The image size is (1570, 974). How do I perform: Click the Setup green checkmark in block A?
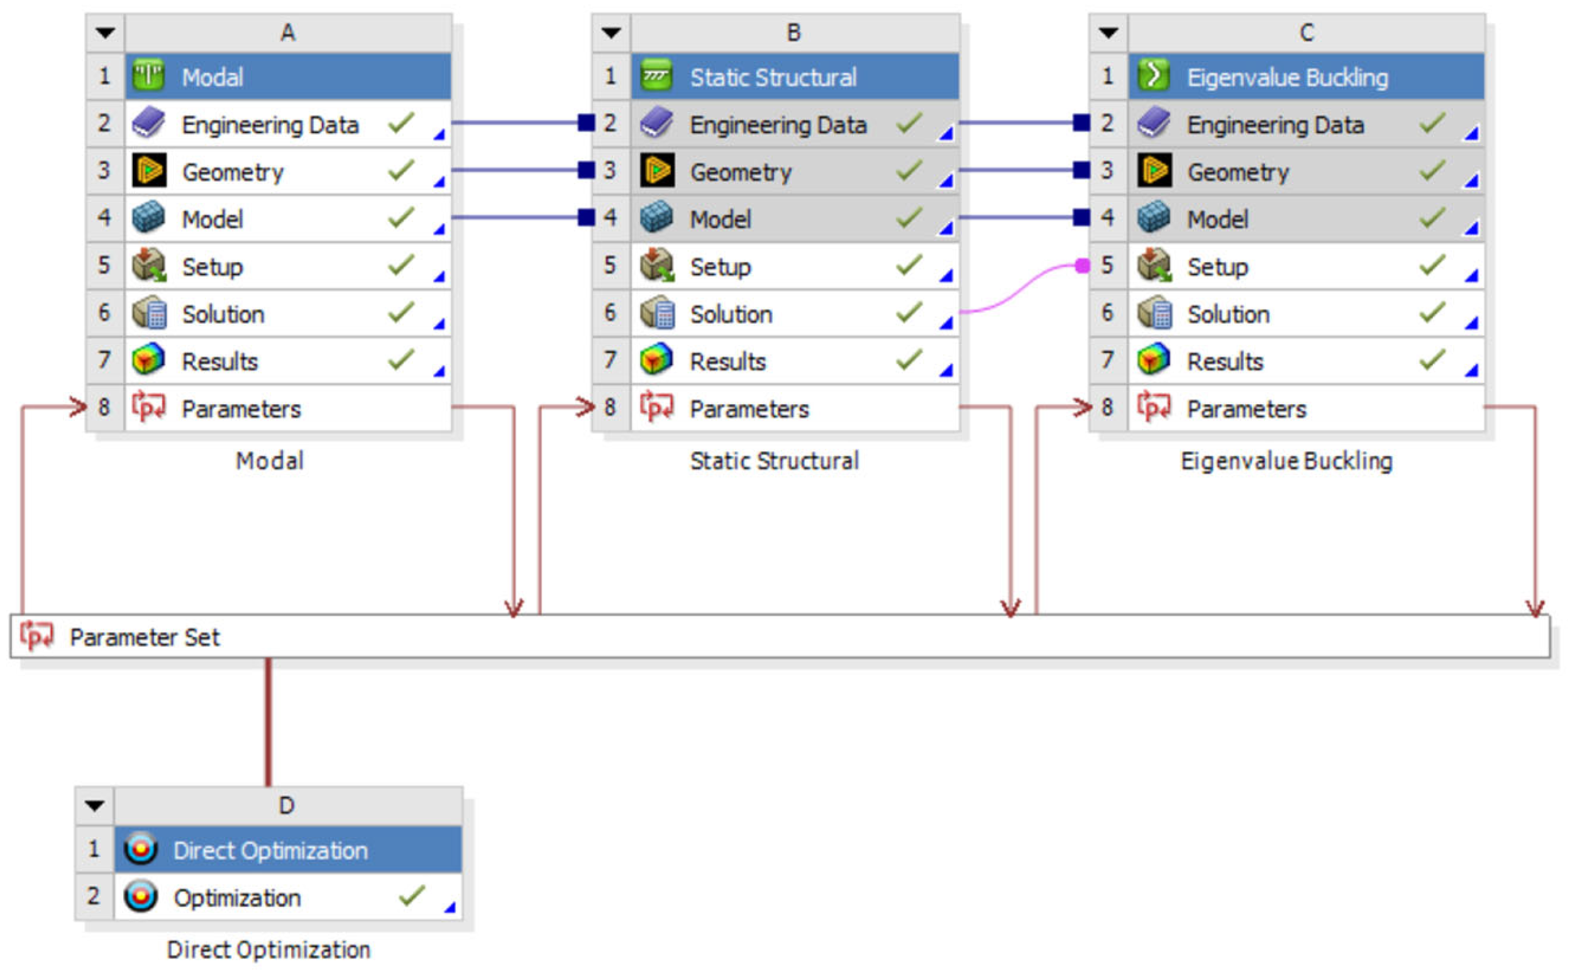[401, 265]
